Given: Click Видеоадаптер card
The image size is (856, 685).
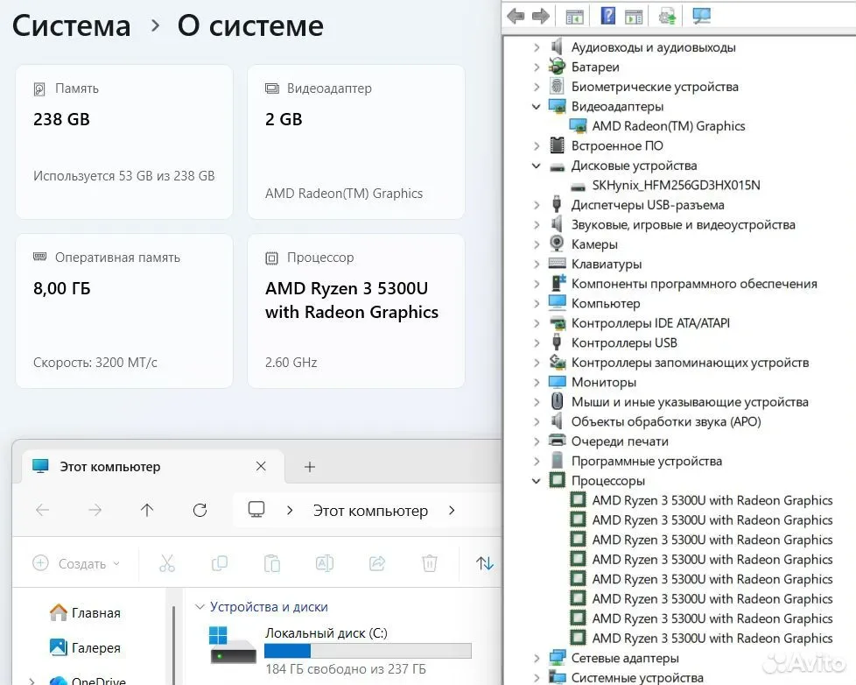Looking at the screenshot, I should pos(356,142).
